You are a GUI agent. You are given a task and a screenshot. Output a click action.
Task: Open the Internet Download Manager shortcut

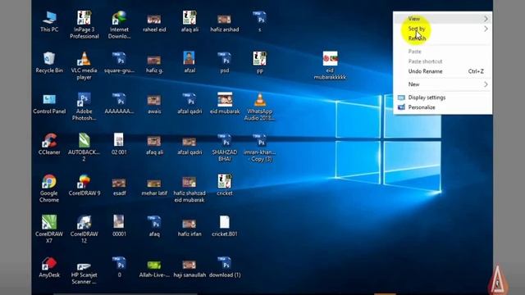click(x=119, y=25)
